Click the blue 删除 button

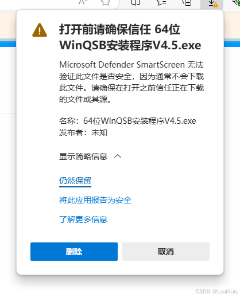coord(74,252)
